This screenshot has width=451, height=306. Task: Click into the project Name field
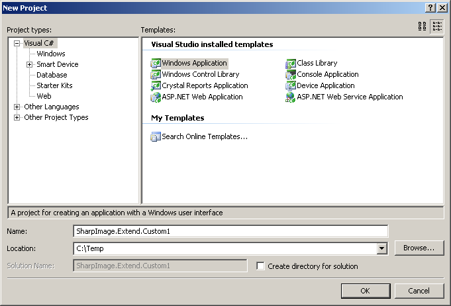click(230, 231)
